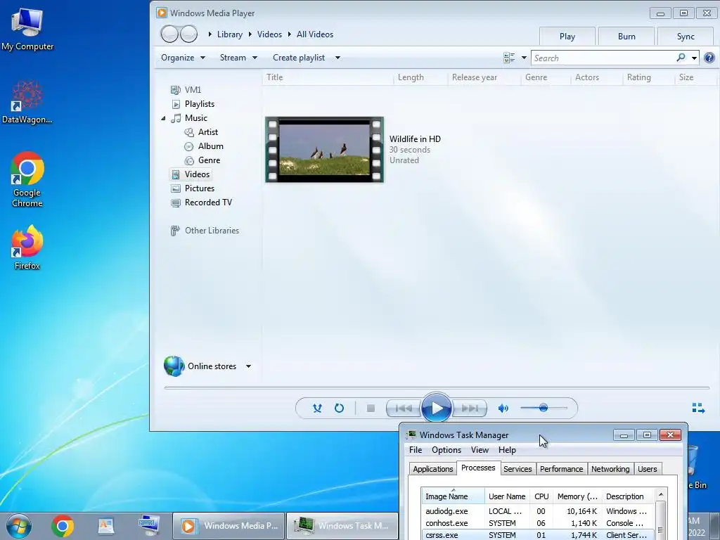
Task: Switch to Task Manager Networking tab
Action: [610, 469]
